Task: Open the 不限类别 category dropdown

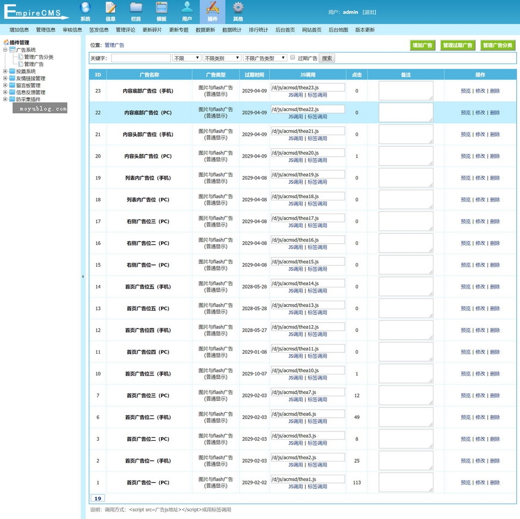Action: 222,58
